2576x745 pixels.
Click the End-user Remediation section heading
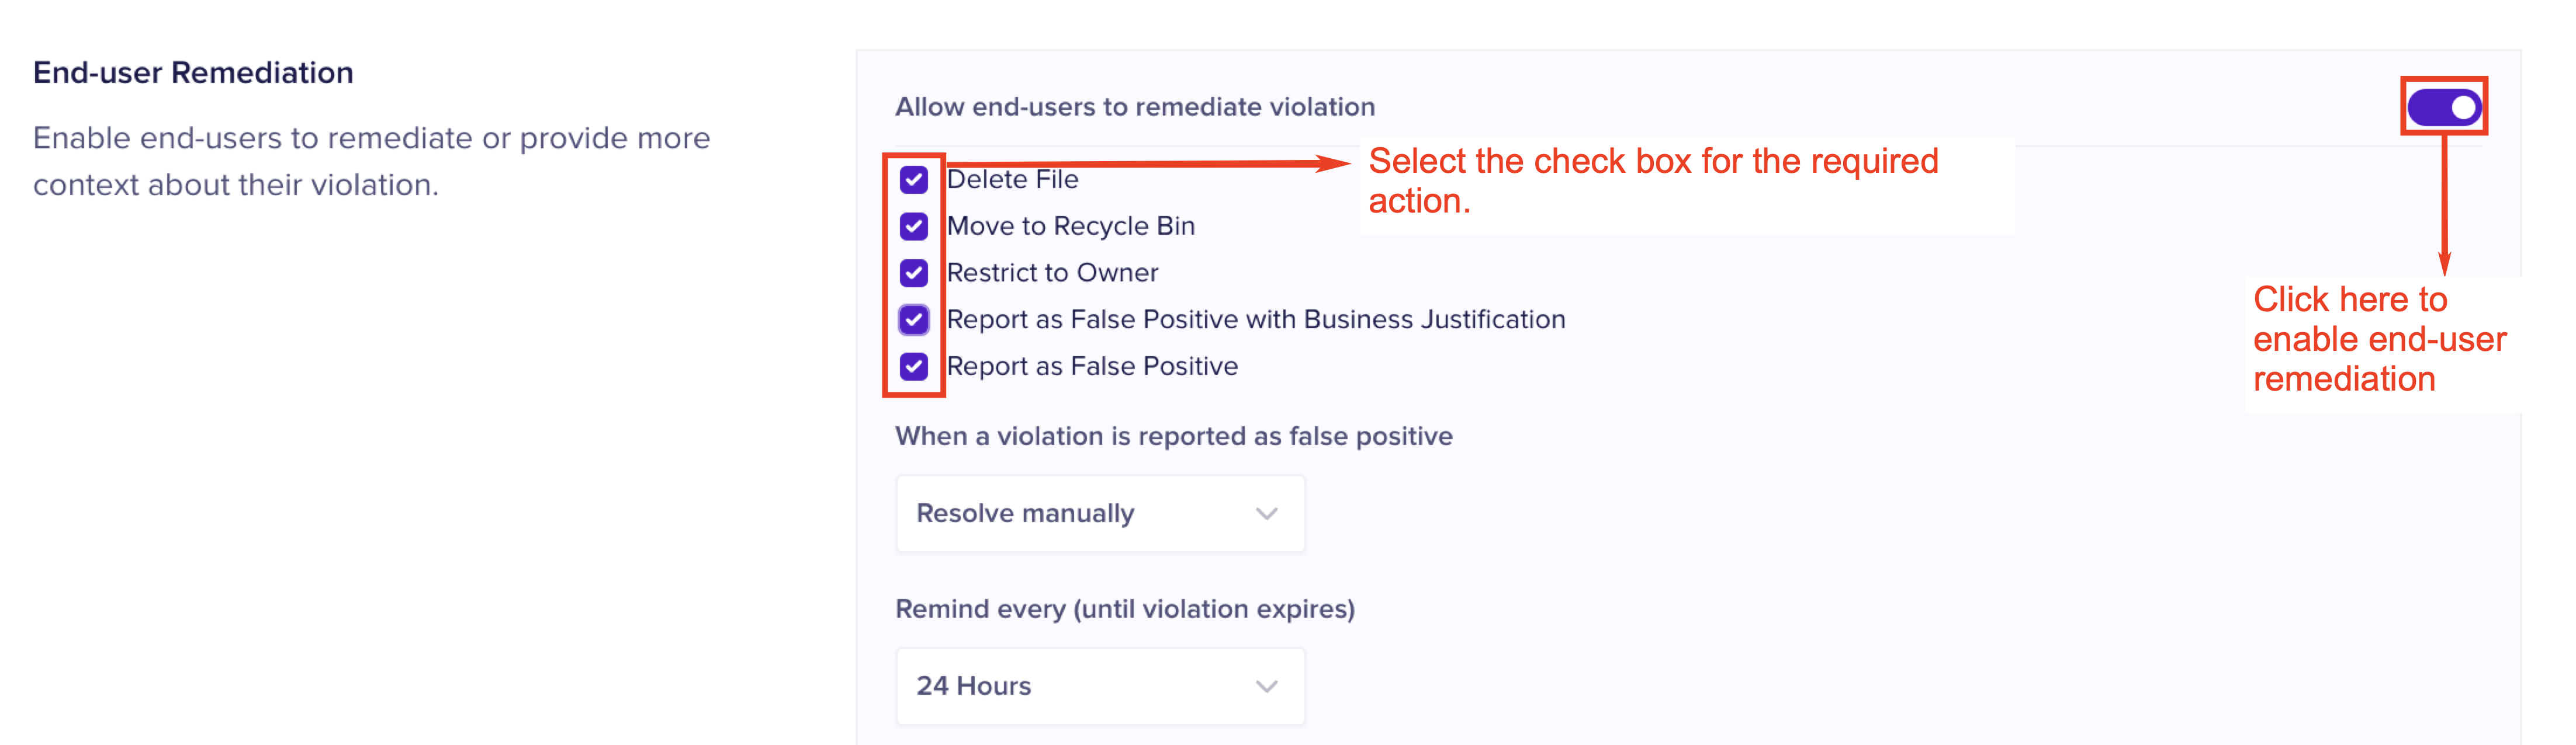coord(193,73)
